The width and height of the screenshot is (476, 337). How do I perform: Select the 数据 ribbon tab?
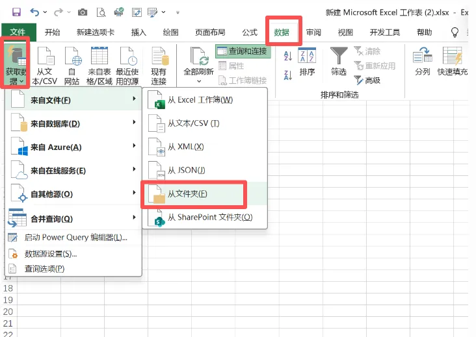click(282, 32)
